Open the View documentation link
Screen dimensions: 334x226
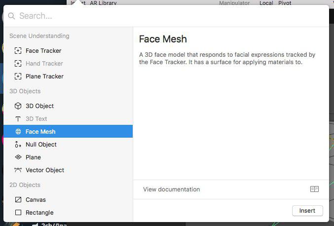point(172,189)
